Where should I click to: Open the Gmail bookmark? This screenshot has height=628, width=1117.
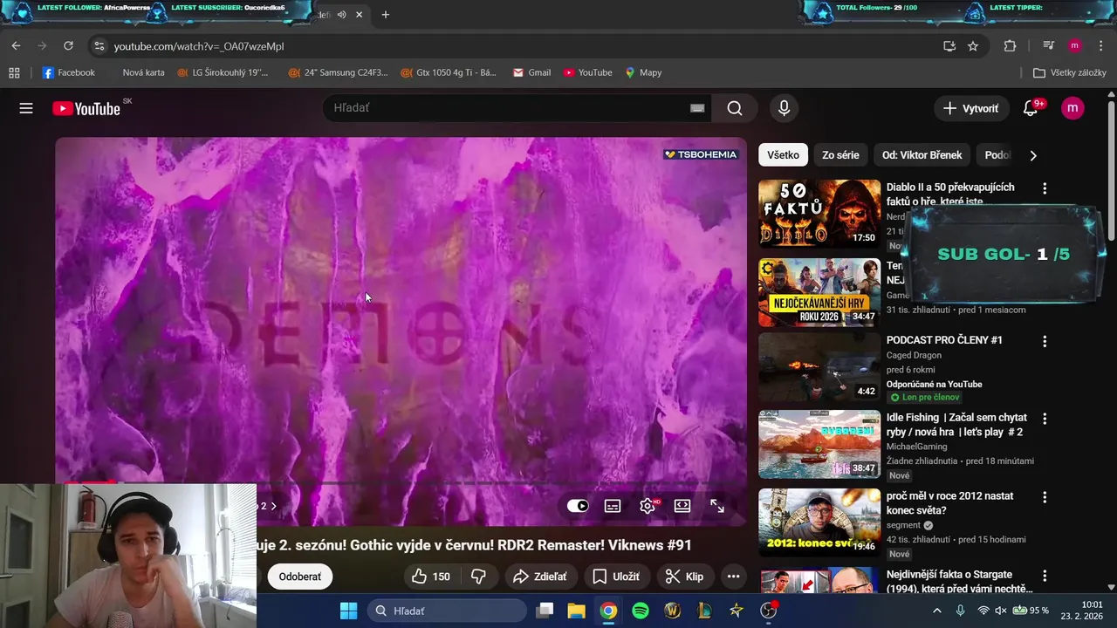pos(531,72)
